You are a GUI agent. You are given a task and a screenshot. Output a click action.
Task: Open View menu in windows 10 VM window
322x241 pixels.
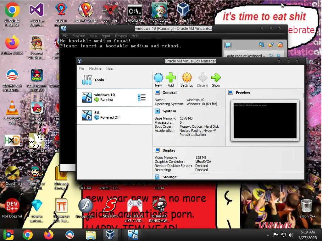93,36
